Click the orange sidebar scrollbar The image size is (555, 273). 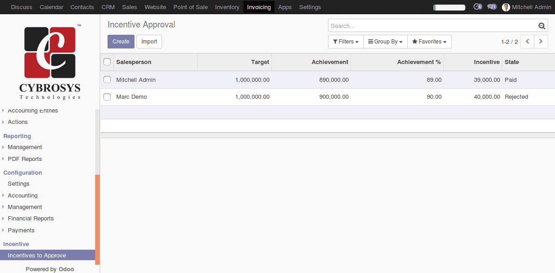tap(97, 220)
